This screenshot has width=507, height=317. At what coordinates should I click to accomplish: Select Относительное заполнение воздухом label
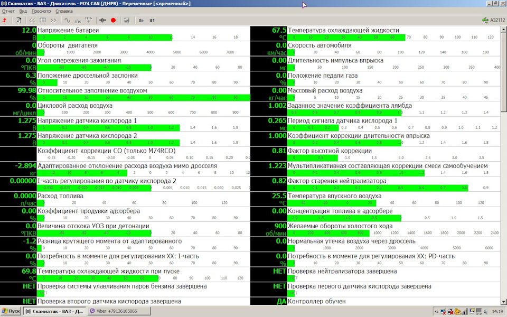(x=92, y=90)
